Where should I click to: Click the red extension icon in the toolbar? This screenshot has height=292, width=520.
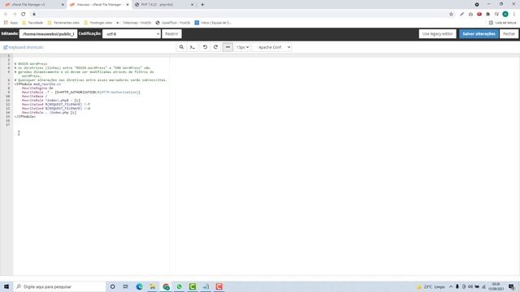click(479, 14)
